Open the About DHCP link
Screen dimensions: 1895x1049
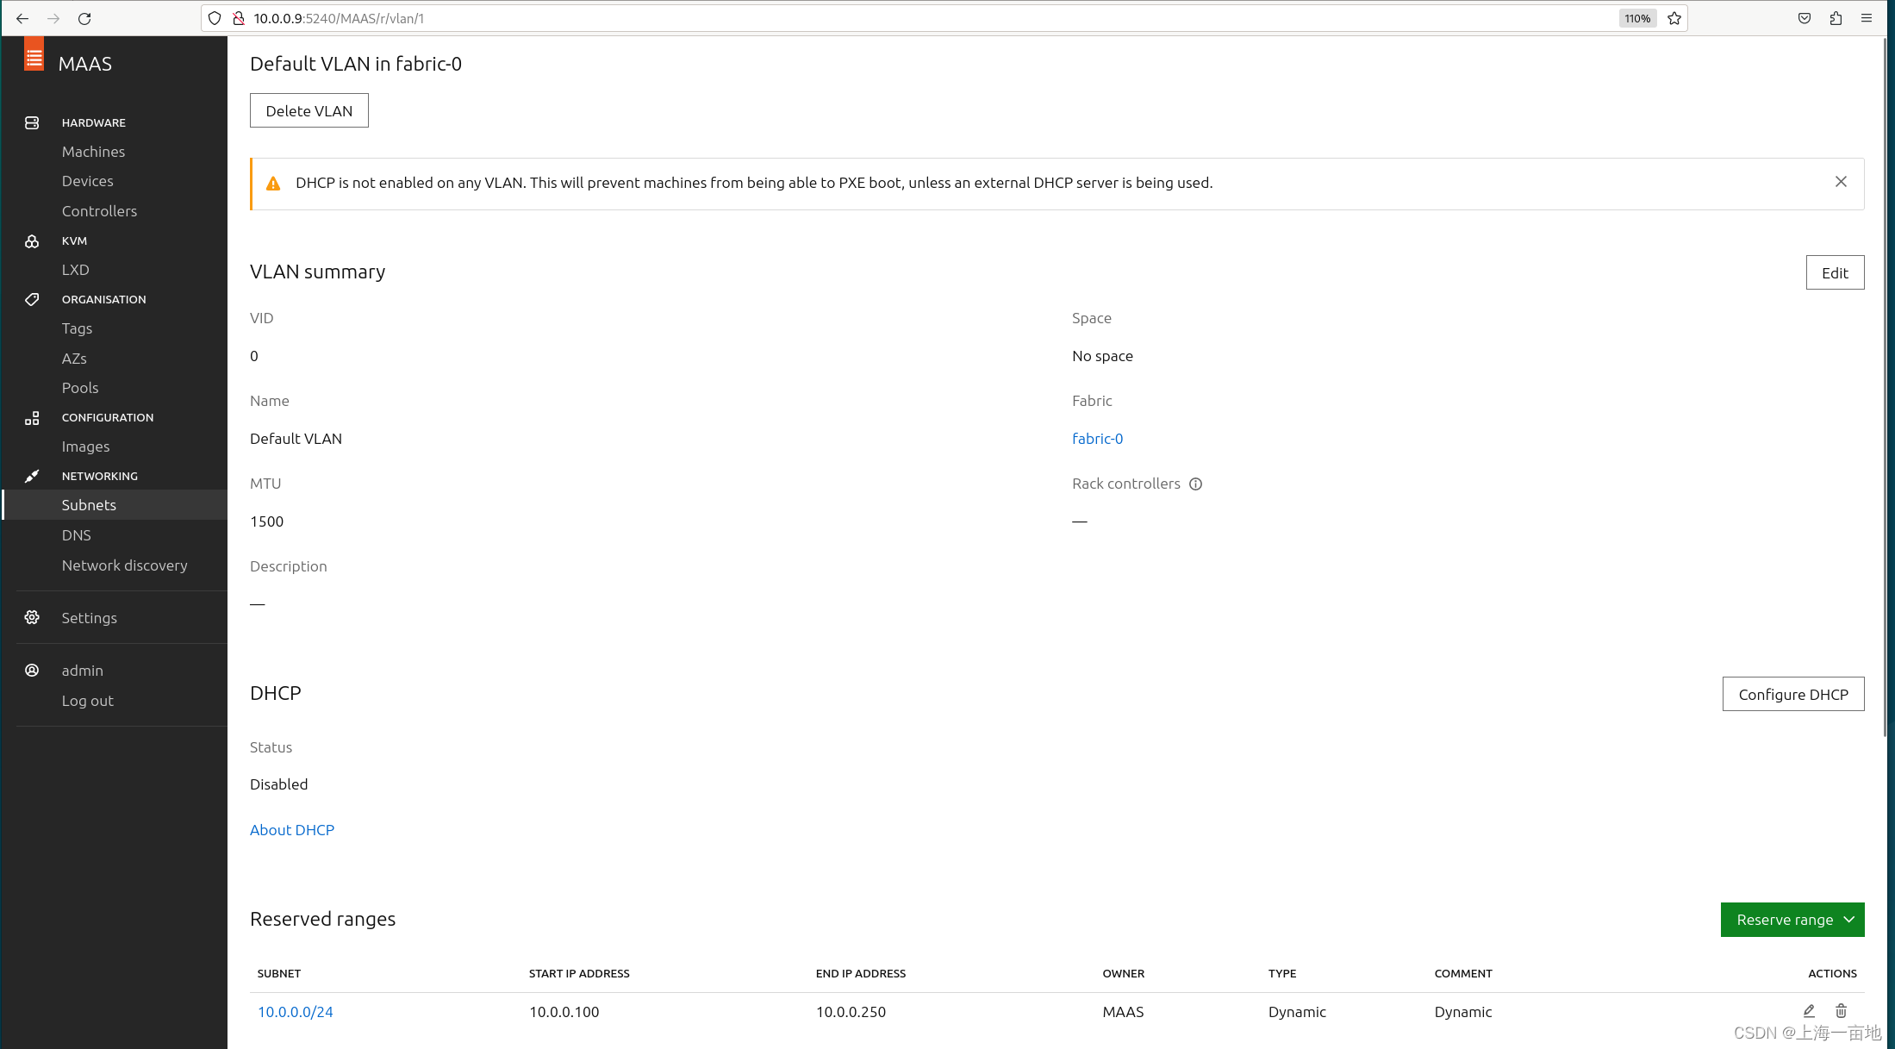[292, 830]
